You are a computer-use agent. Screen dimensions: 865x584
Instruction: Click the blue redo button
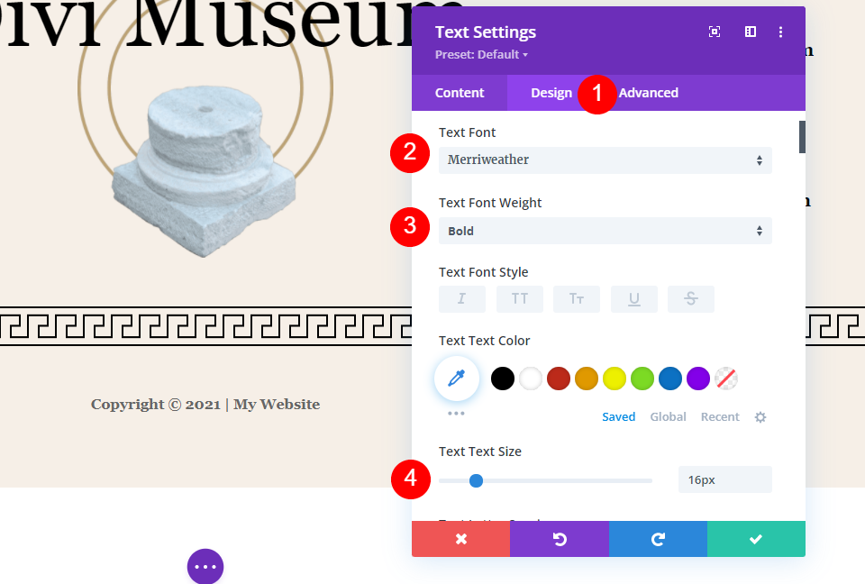(x=658, y=539)
